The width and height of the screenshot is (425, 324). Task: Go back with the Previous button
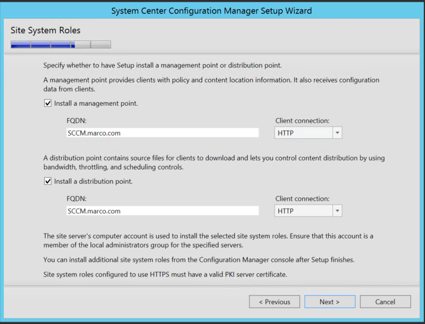[274, 302]
